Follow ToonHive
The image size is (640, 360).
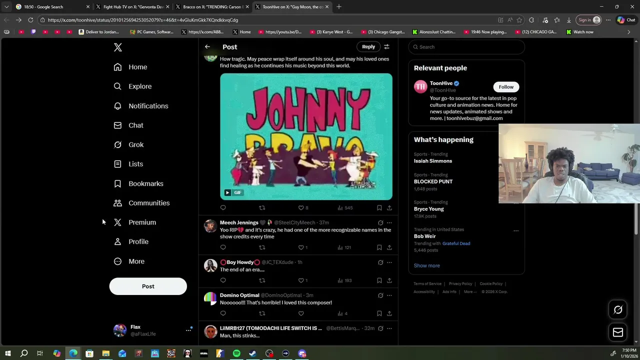pos(506,87)
